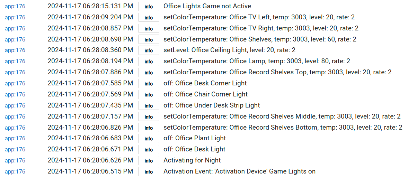Image resolution: width=408 pixels, height=178 pixels.
Task: Open app:176 link on Record Shelves Middle row
Action: (15, 116)
